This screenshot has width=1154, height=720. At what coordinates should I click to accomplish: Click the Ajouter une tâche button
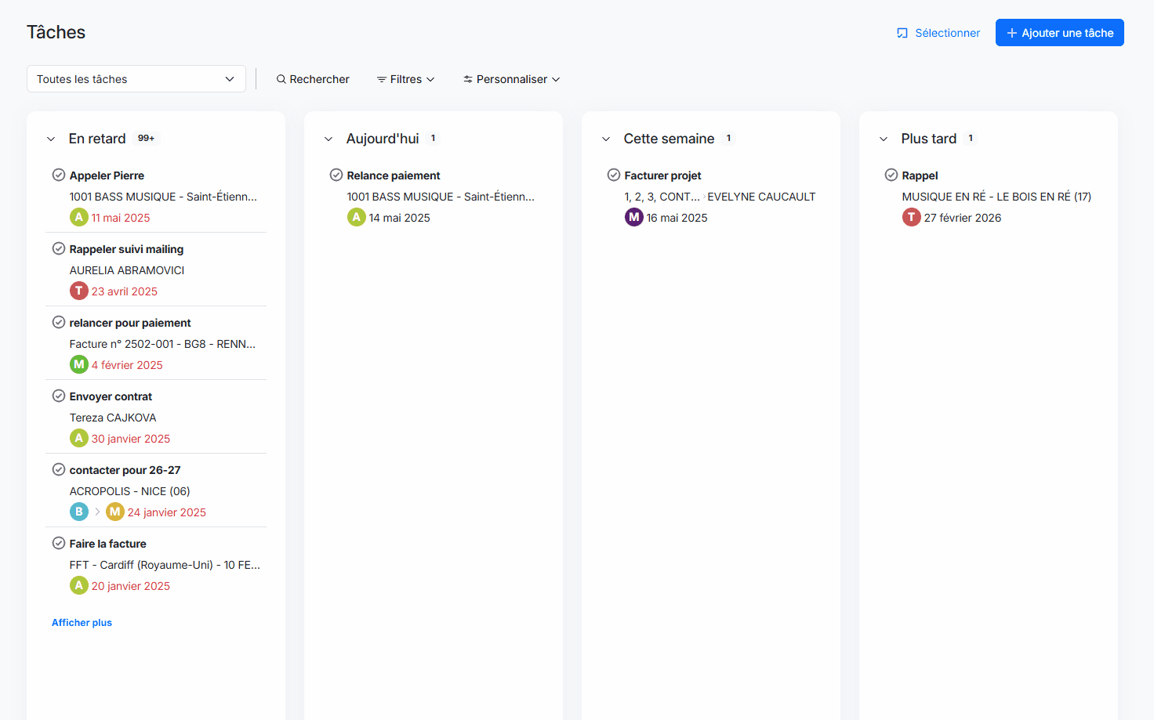1059,33
